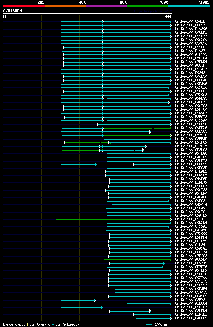This screenshot has height=327, width=213.
Task: Select hit label UniRef100_Q53MC3
Action: pyautogui.click(x=191, y=150)
